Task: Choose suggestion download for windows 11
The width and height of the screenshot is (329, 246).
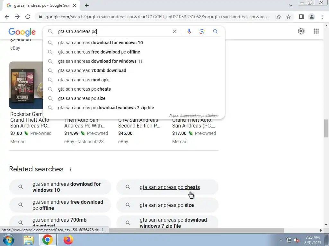Action: pos(134,61)
